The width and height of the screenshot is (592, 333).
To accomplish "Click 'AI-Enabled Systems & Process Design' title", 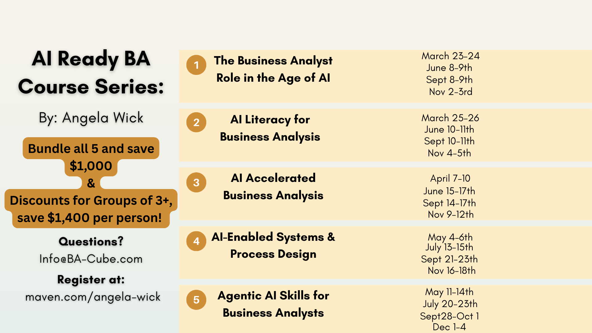I will (273, 245).
